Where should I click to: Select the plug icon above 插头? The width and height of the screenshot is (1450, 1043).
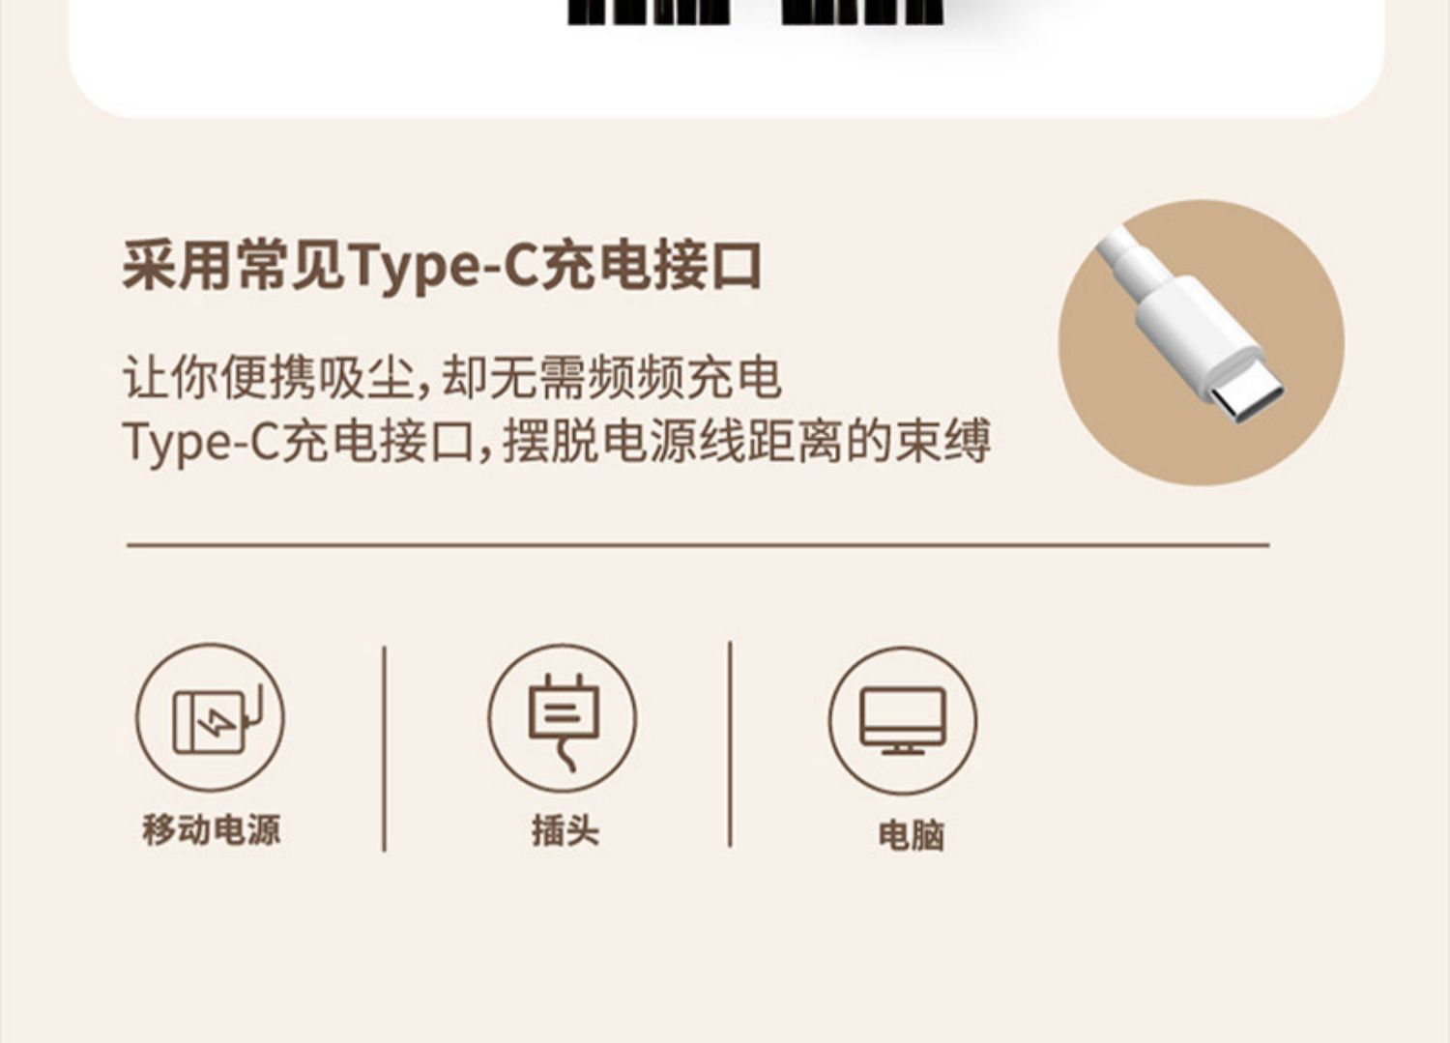tap(563, 718)
